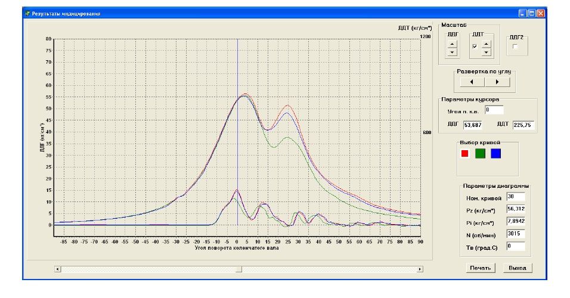Select the blue curve swatch
This screenshot has width=570, height=298.
(496, 154)
